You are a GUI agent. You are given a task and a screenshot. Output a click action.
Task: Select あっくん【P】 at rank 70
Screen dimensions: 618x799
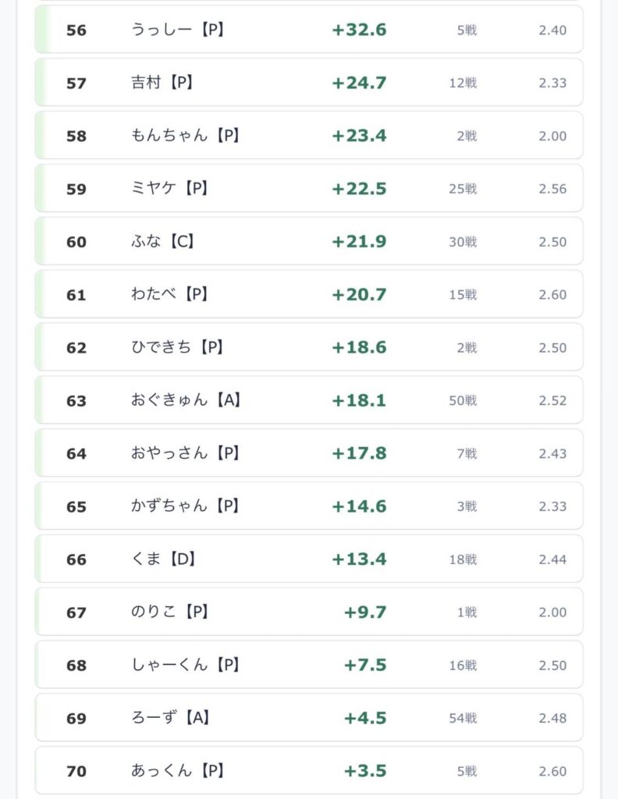[309, 772]
